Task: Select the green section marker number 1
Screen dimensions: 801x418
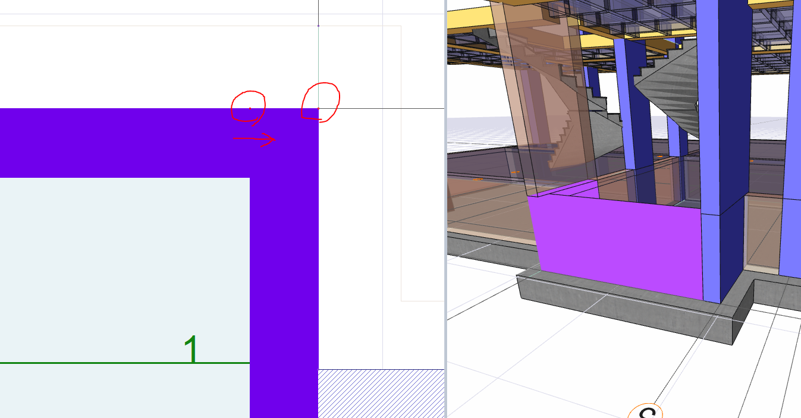Action: 190,349
